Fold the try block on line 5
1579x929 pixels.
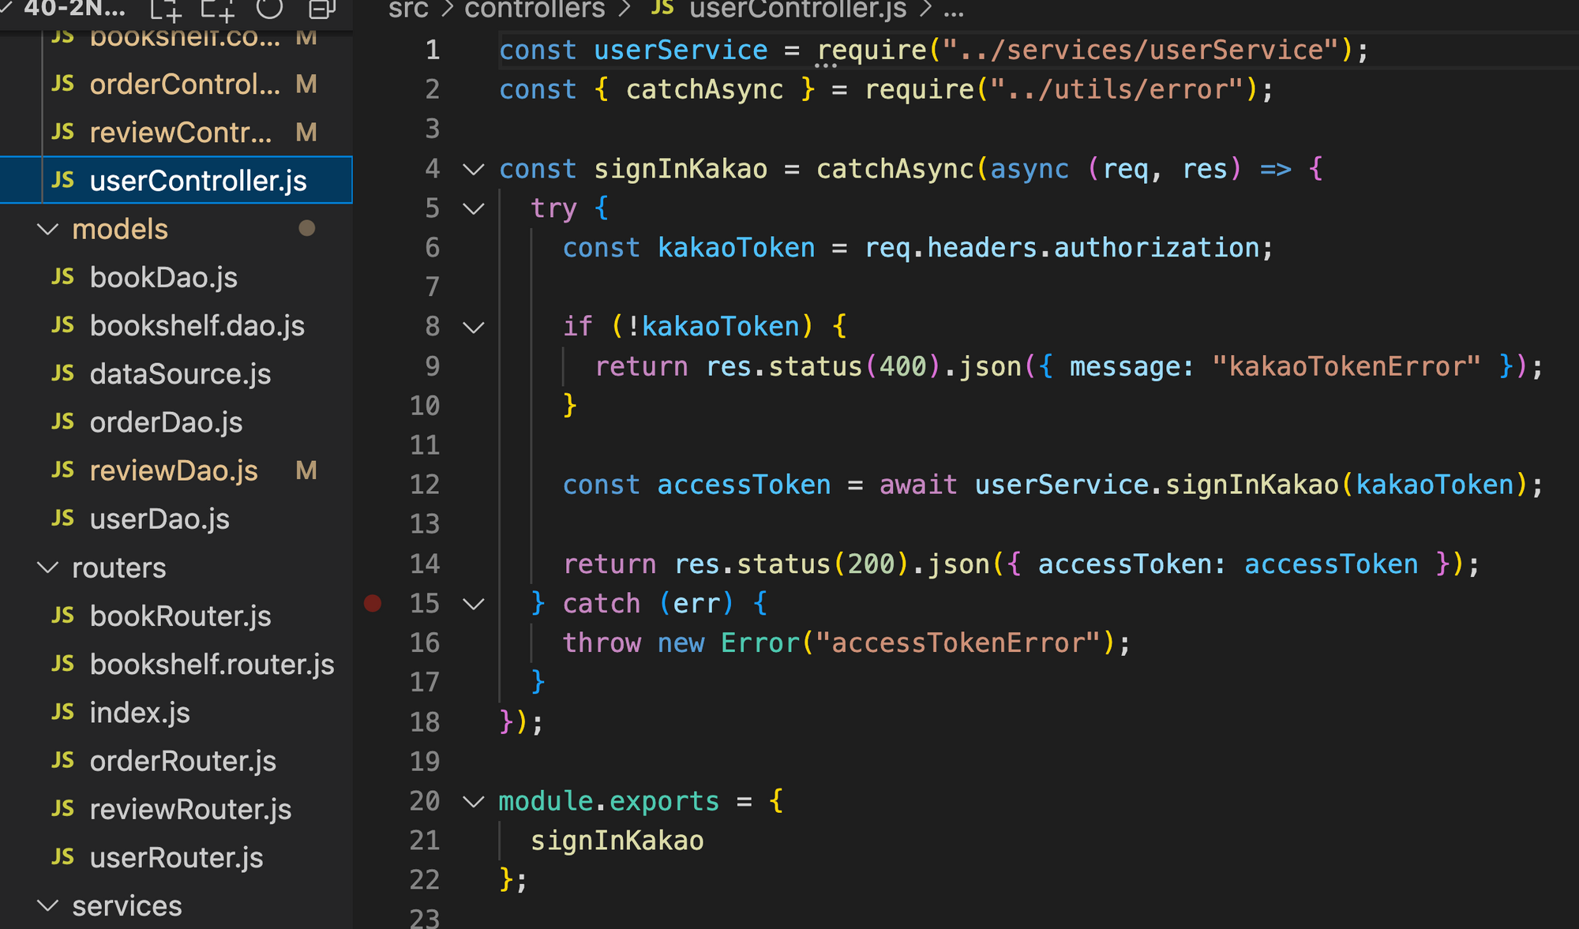point(473,209)
